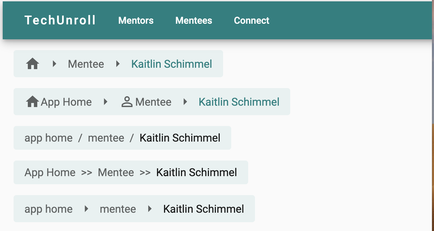Viewport: 434px width, 231px height.
Task: Click Mentee link in the first breadcrumb
Action: [86, 64]
